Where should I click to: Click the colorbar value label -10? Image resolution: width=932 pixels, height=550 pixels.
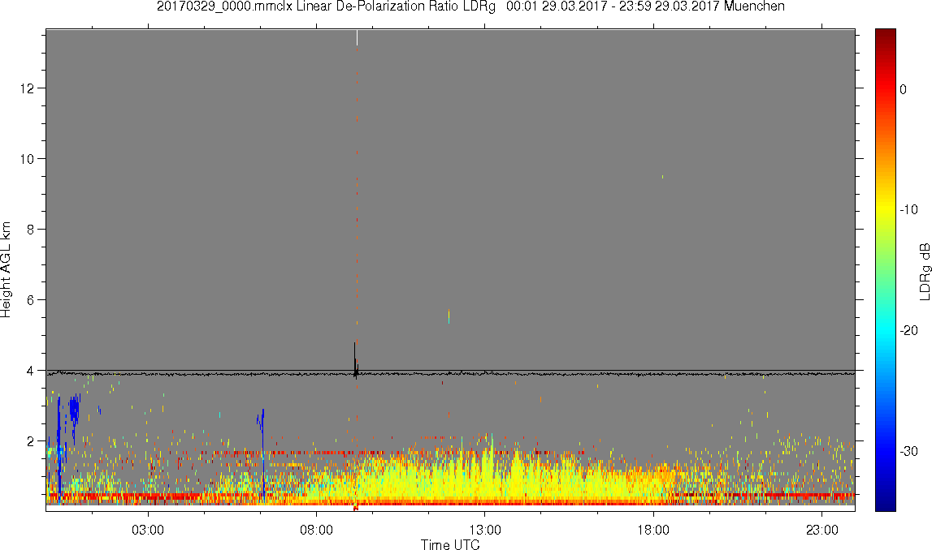908,210
